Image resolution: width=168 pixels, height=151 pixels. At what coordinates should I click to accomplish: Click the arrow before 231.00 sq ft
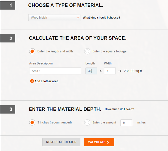tap(120, 71)
